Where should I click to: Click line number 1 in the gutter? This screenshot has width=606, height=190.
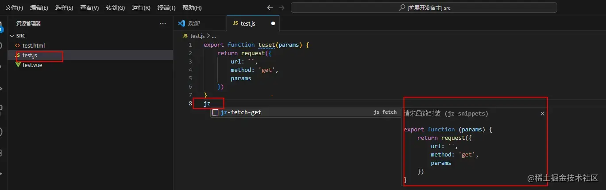(x=190, y=45)
